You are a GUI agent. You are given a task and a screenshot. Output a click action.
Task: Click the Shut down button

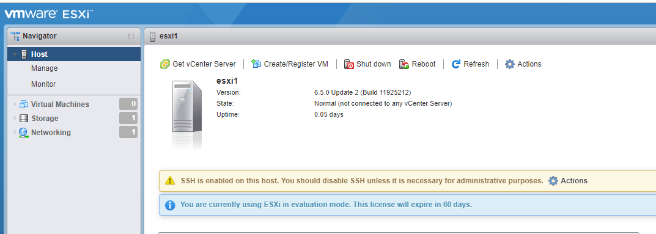[367, 64]
